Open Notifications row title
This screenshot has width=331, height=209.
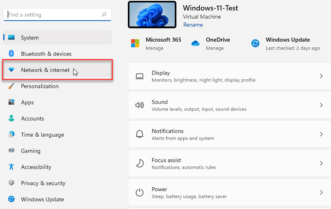168,131
